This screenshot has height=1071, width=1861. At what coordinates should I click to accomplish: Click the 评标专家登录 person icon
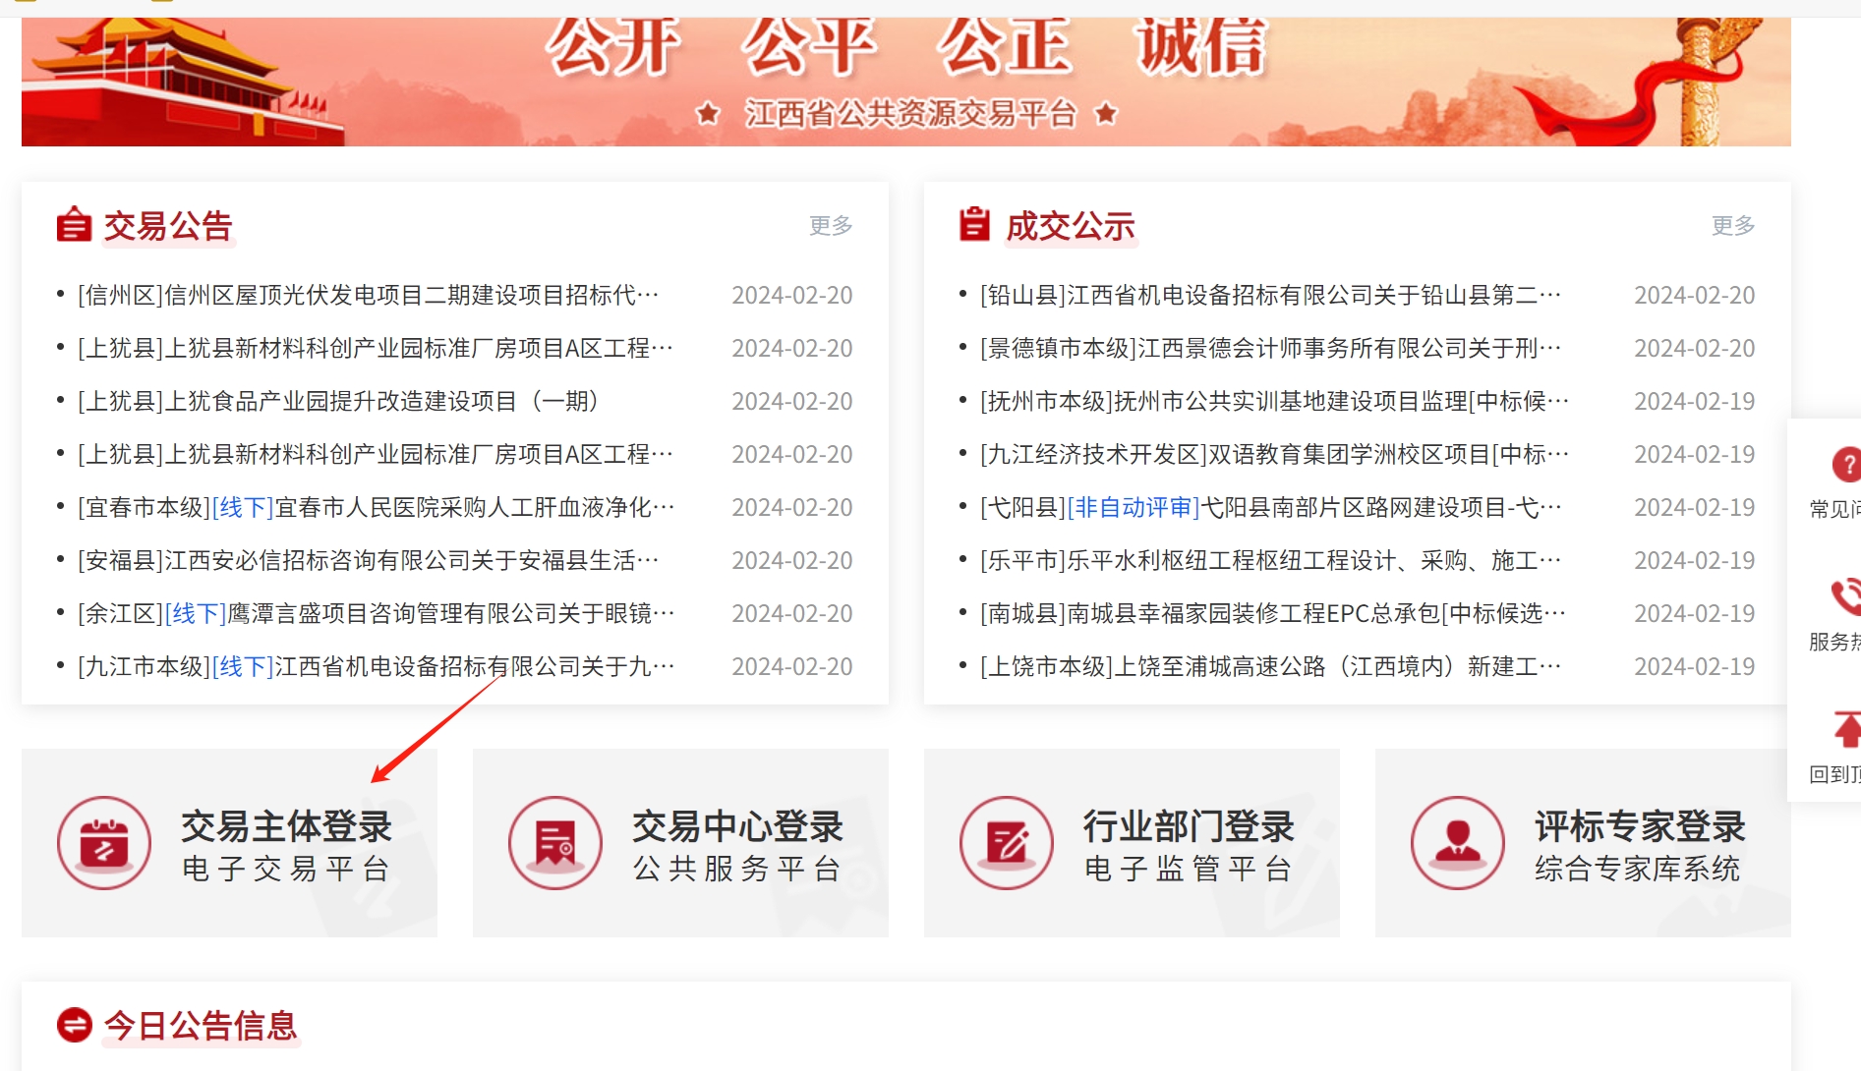[1458, 843]
